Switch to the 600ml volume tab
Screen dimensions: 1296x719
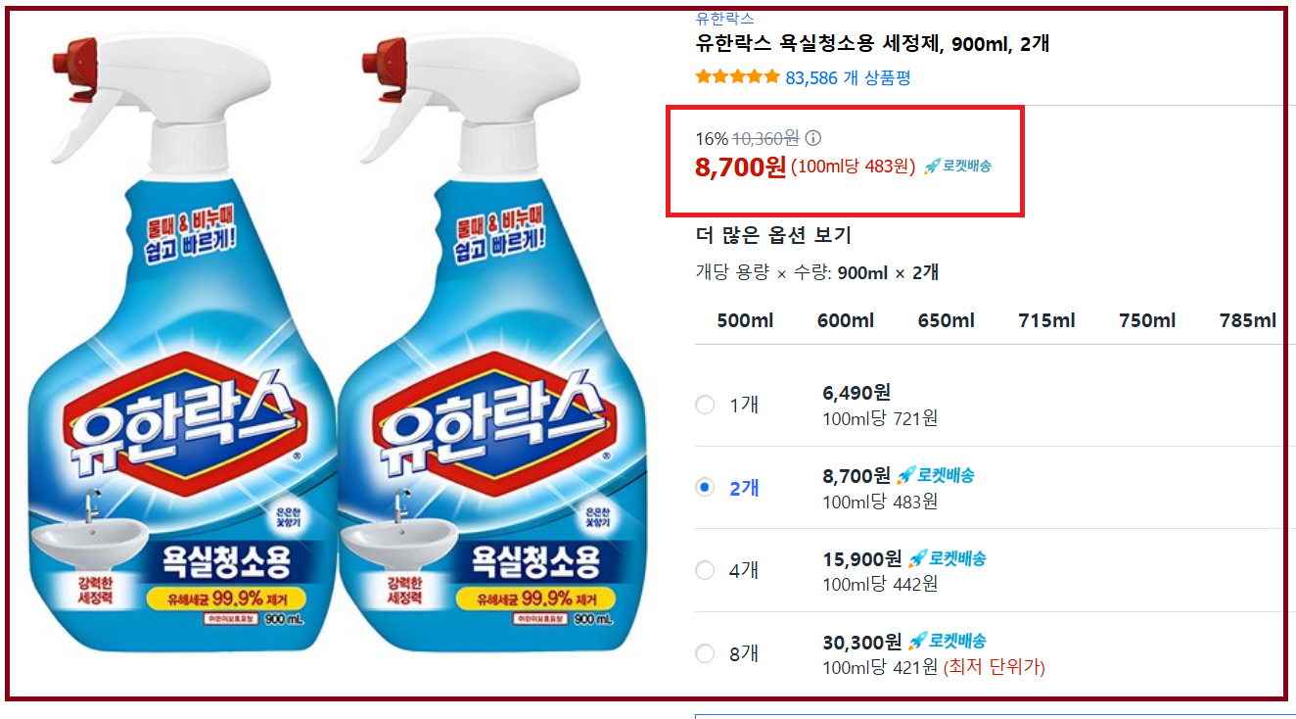tap(846, 320)
